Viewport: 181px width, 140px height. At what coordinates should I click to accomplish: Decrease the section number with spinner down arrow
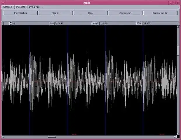[11, 24]
